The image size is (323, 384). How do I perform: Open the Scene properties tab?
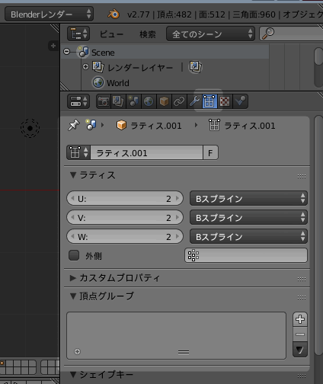point(133,101)
